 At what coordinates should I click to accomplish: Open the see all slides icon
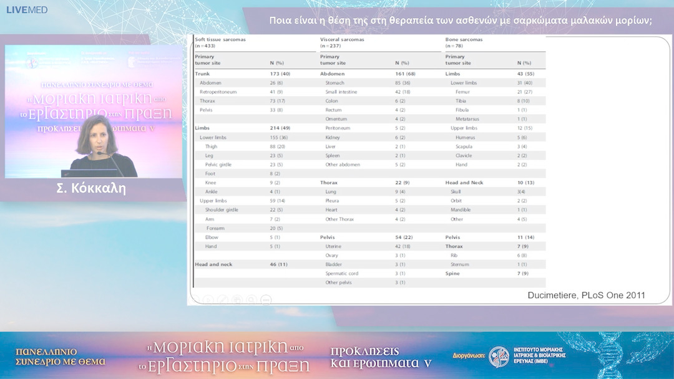pyautogui.click(x=237, y=300)
